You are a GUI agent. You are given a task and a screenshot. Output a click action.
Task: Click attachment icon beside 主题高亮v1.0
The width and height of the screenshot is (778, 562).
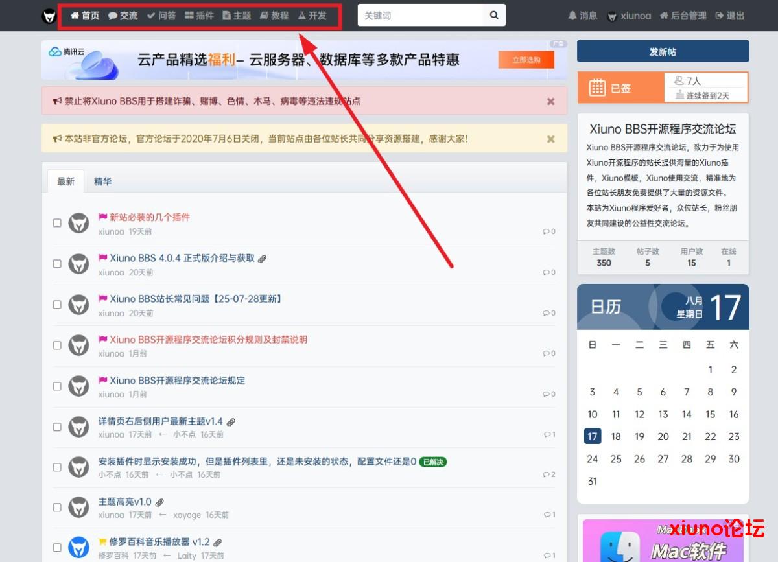coord(159,502)
